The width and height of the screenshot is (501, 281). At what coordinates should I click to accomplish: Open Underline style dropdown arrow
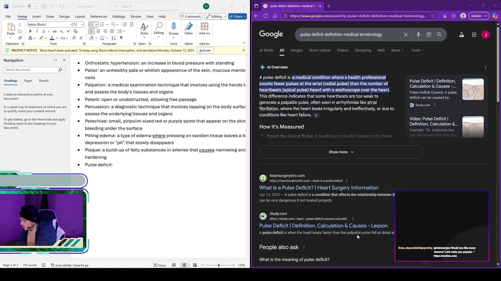point(49,31)
